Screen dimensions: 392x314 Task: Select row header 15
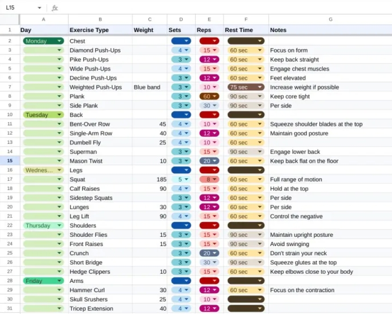click(9, 161)
